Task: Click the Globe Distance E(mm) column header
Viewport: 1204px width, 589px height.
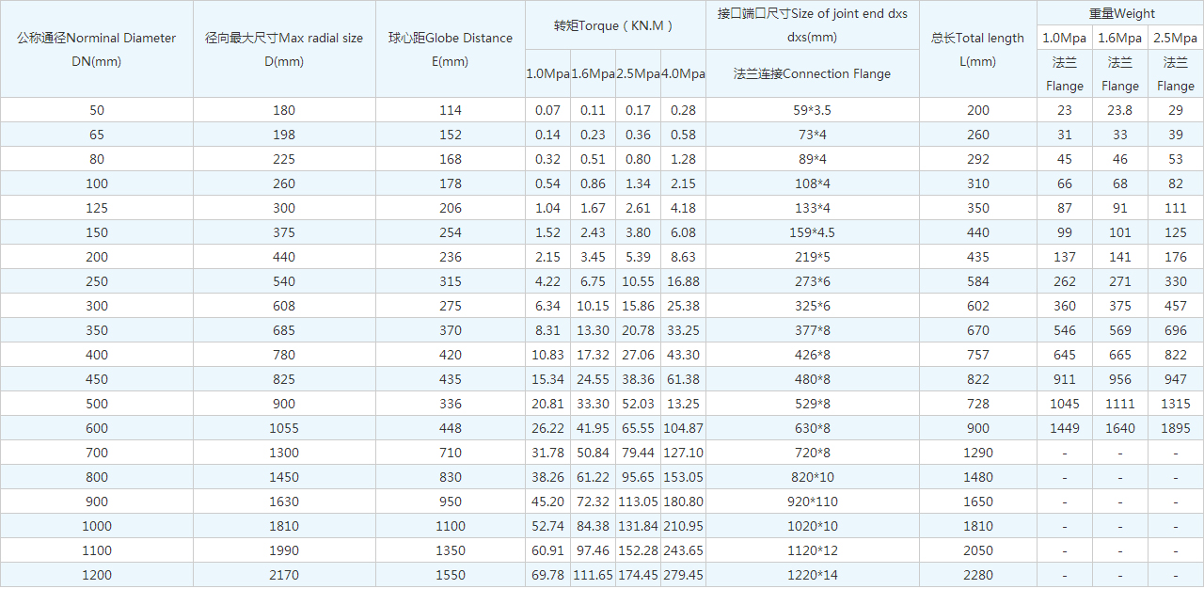Action: pos(451,49)
